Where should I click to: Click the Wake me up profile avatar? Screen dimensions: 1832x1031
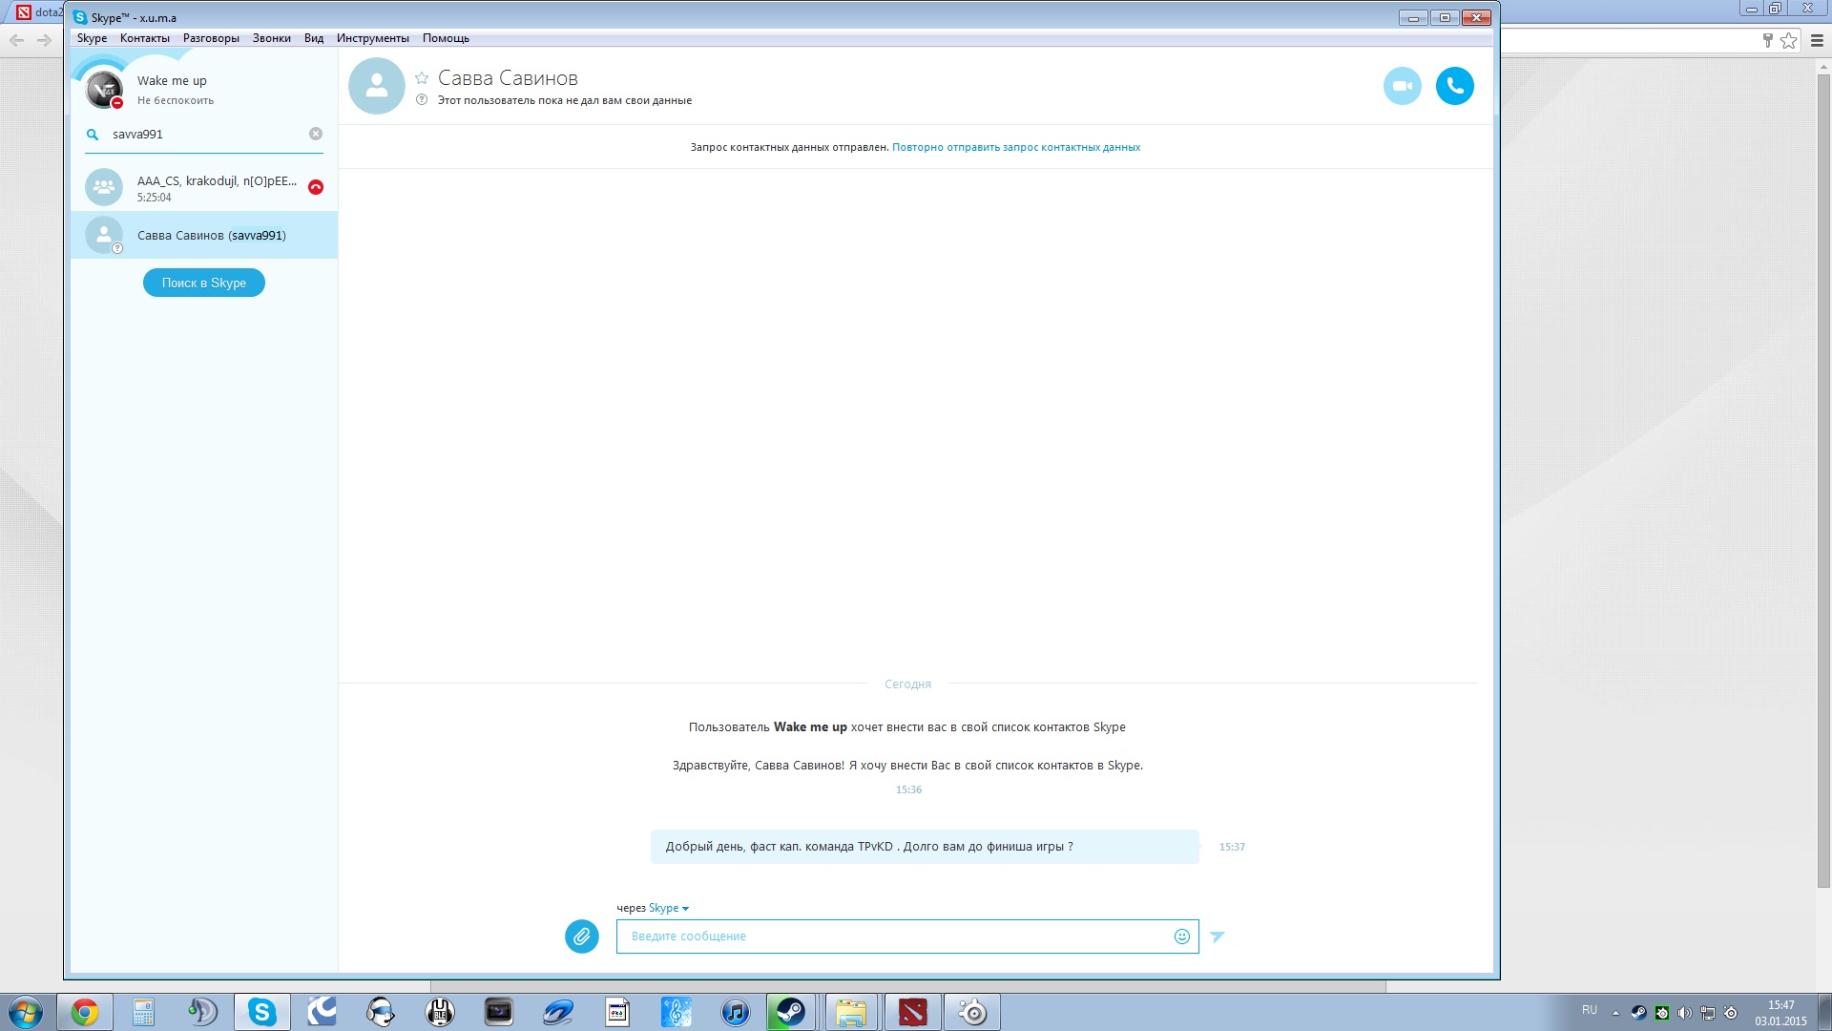tap(104, 90)
